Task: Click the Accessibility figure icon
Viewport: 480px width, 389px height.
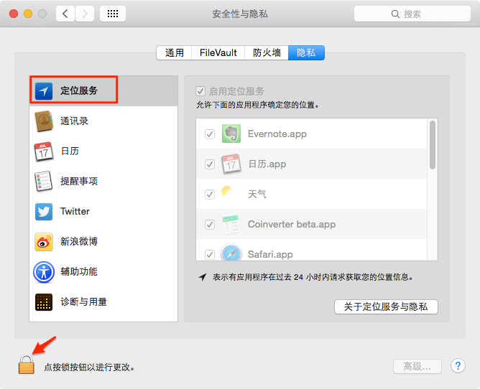Action: pyautogui.click(x=44, y=272)
